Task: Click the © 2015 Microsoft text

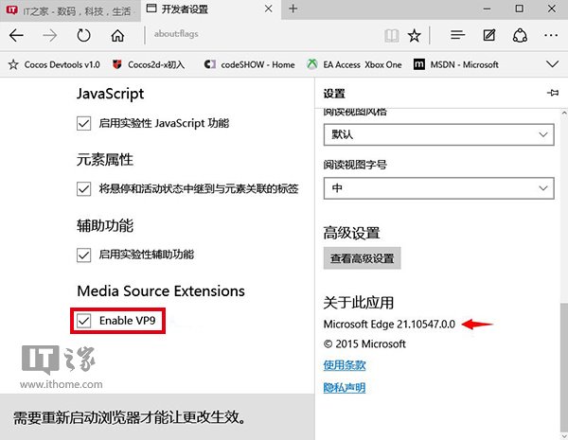Action: [x=364, y=343]
